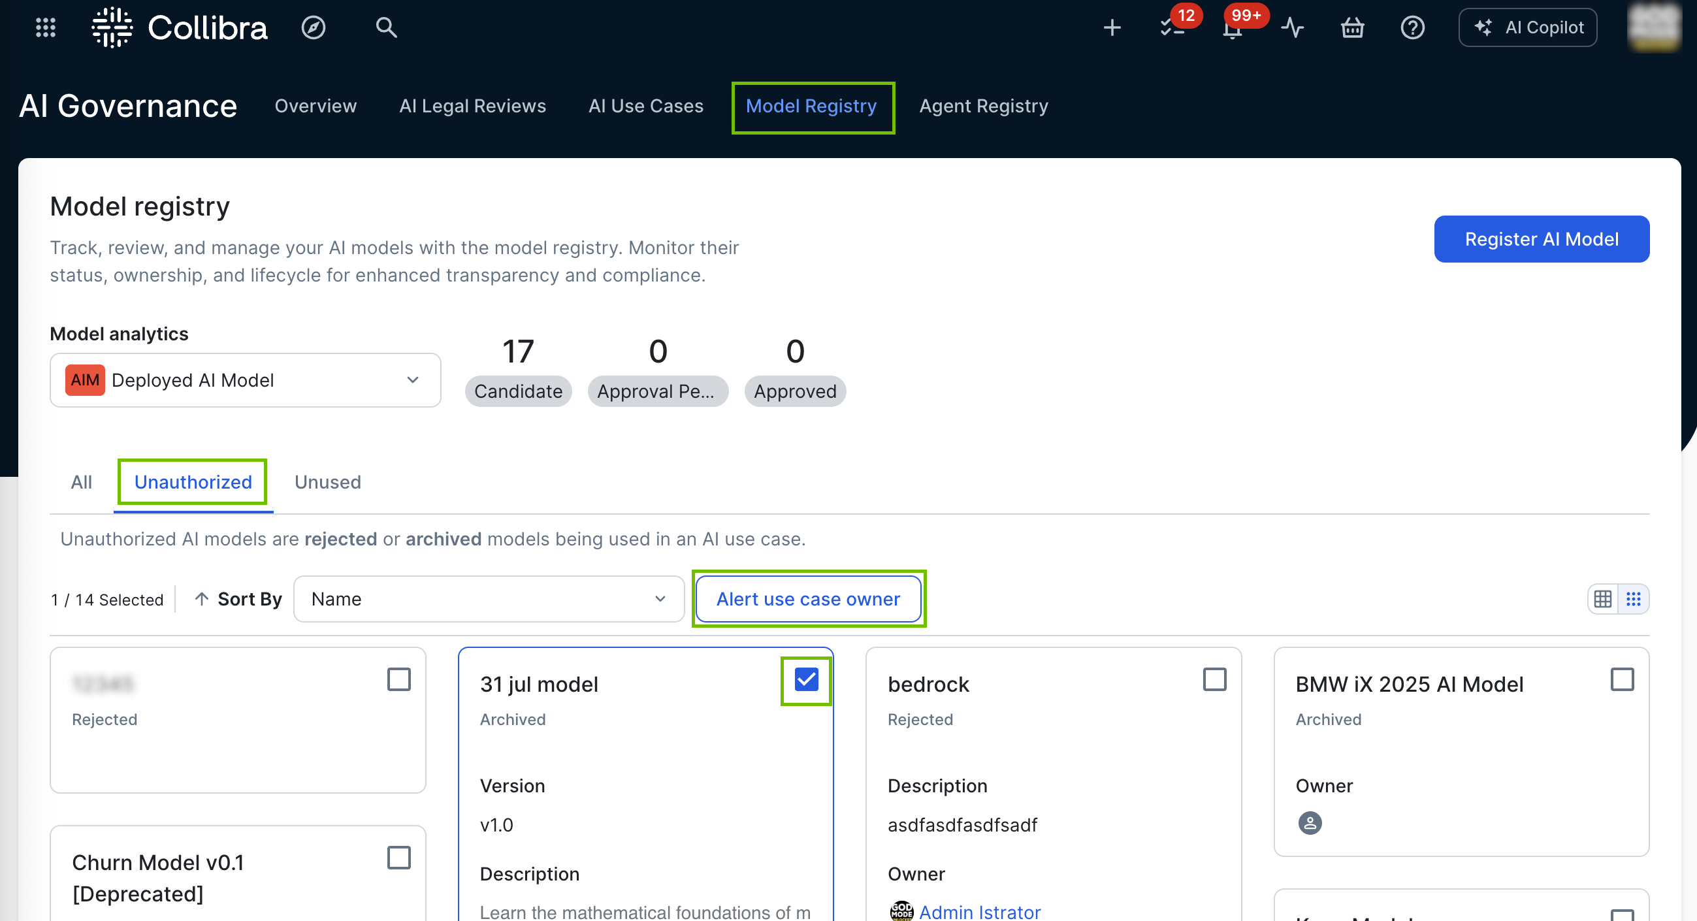
Task: Click the activities pulse icon
Action: click(1292, 27)
